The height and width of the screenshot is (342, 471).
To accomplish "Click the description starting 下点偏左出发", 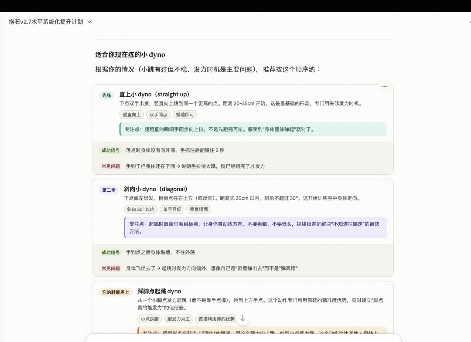I will 243,198.
